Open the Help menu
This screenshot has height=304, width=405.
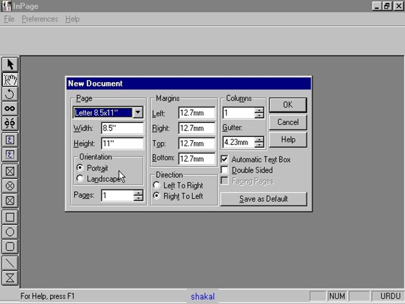72,19
